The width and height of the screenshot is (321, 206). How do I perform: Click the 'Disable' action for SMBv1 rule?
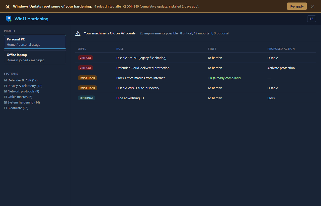pyautogui.click(x=273, y=58)
